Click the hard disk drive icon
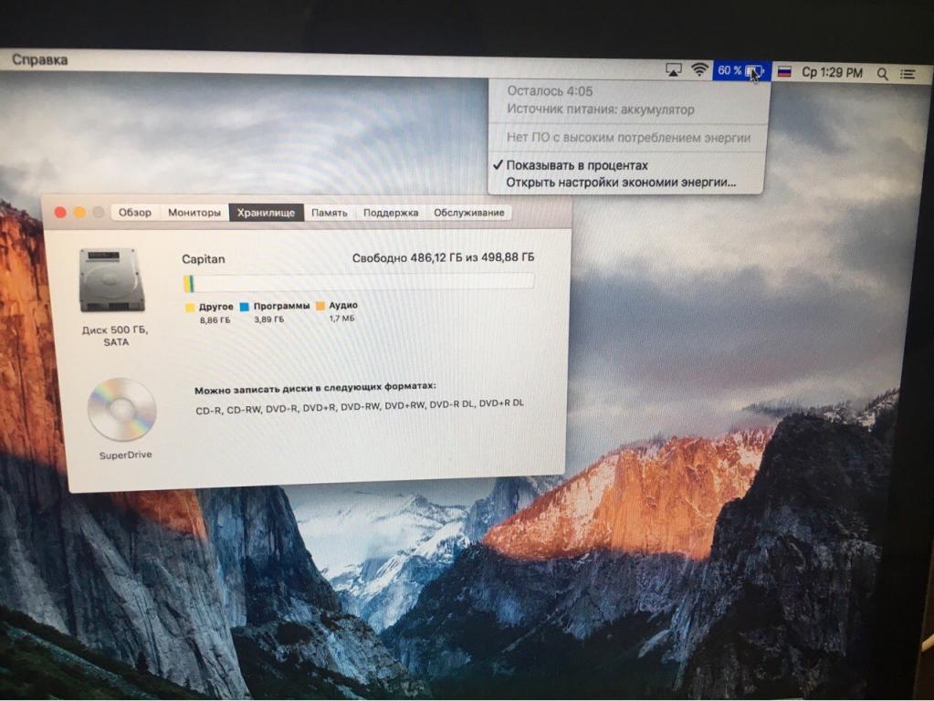This screenshot has width=934, height=701. pyautogui.click(x=112, y=280)
